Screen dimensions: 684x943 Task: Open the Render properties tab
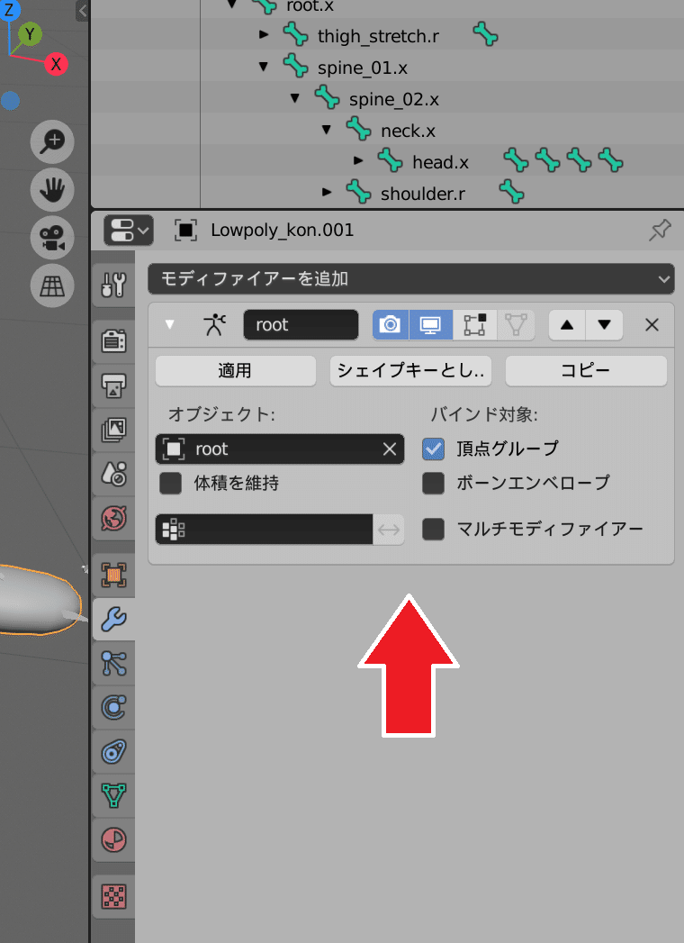(x=113, y=341)
